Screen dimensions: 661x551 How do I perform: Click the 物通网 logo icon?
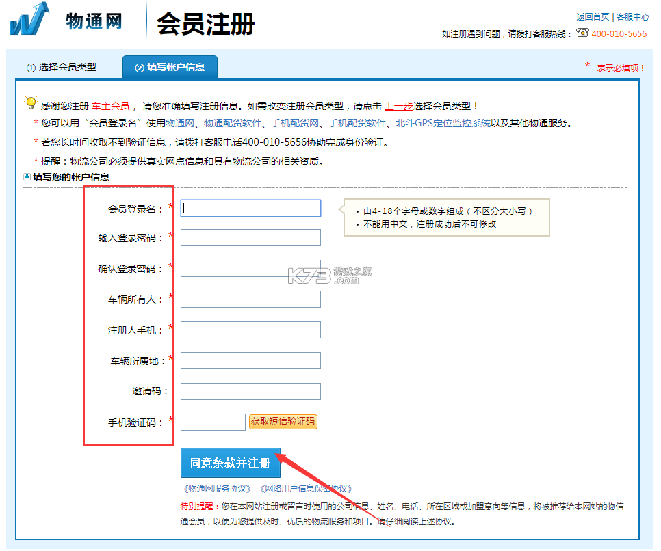(29, 19)
